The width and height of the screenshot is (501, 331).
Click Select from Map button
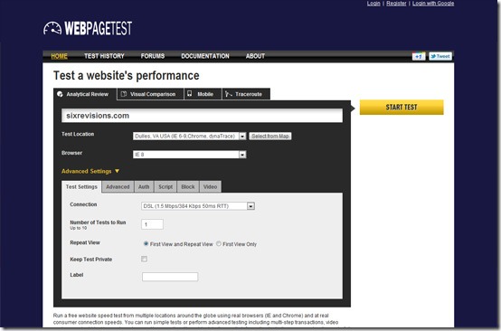[x=270, y=136]
